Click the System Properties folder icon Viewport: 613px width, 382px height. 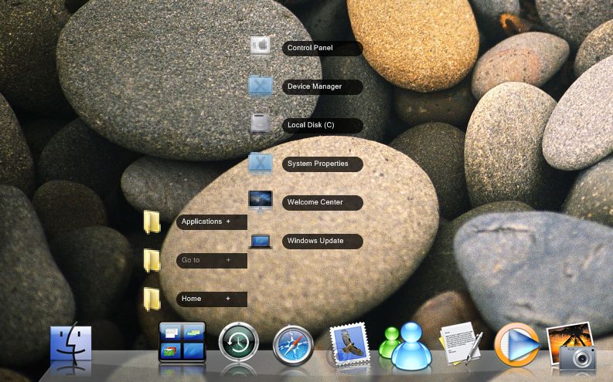coord(261,163)
